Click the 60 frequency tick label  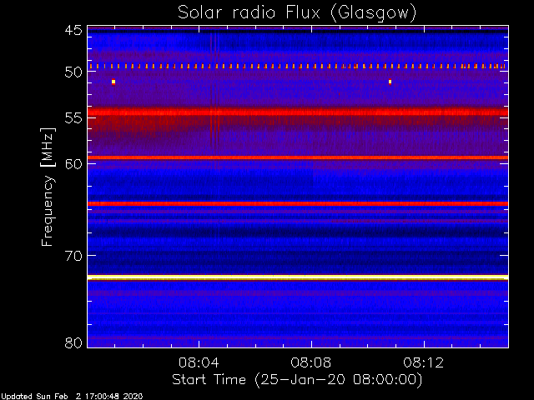click(73, 164)
